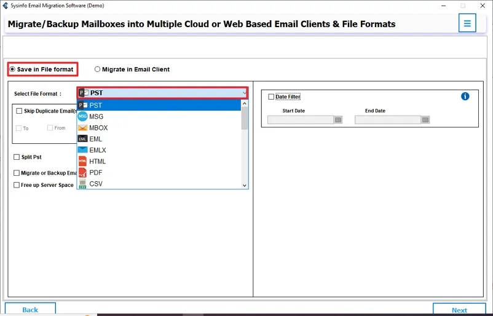This screenshot has height=316, width=493.
Task: Open the Start Date calendar picker icon
Action: [338, 120]
